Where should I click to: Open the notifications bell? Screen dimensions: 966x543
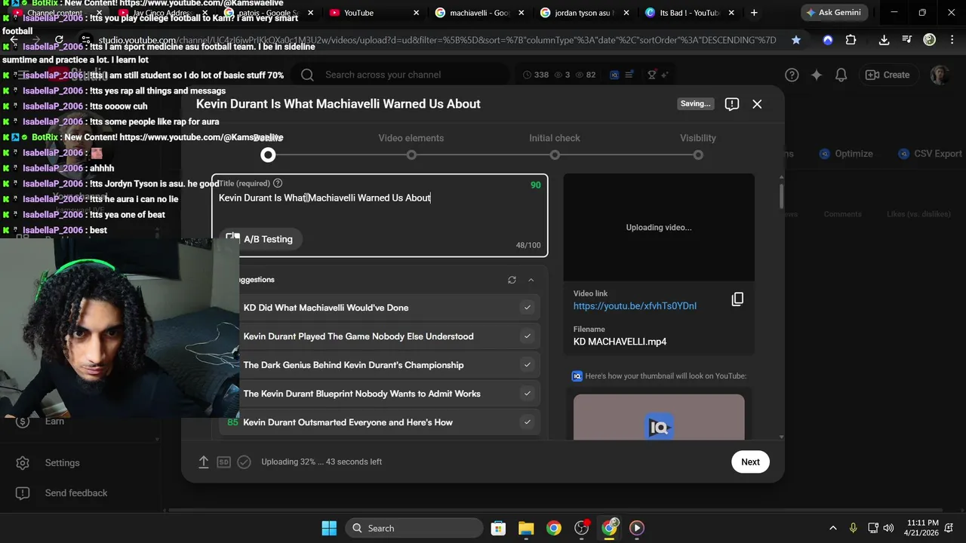click(x=841, y=75)
